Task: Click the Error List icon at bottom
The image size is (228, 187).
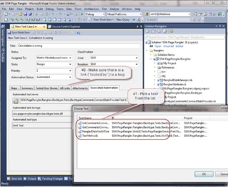Action: click(9, 179)
